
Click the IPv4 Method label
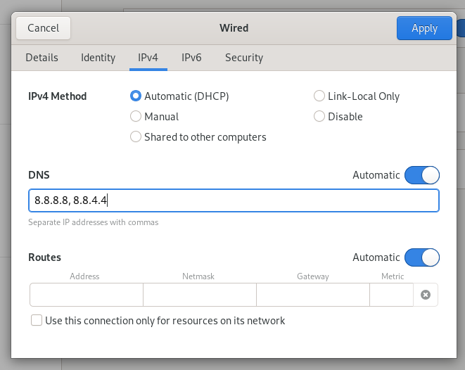point(57,96)
